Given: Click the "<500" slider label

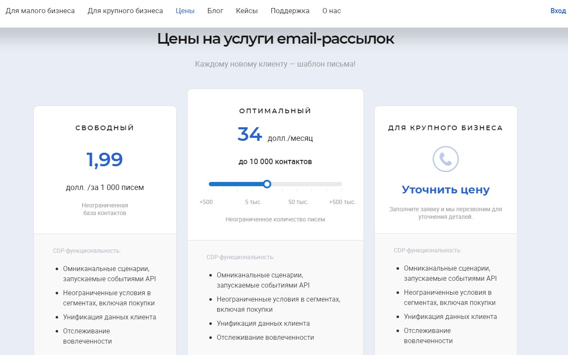Looking at the screenshot, I should click(206, 202).
